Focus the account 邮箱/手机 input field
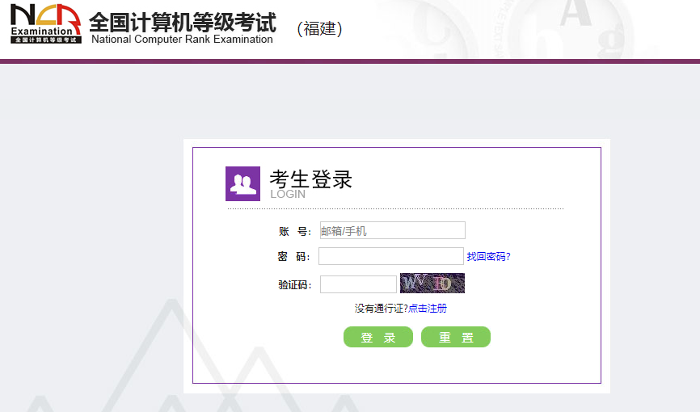700x412 pixels. [392, 230]
